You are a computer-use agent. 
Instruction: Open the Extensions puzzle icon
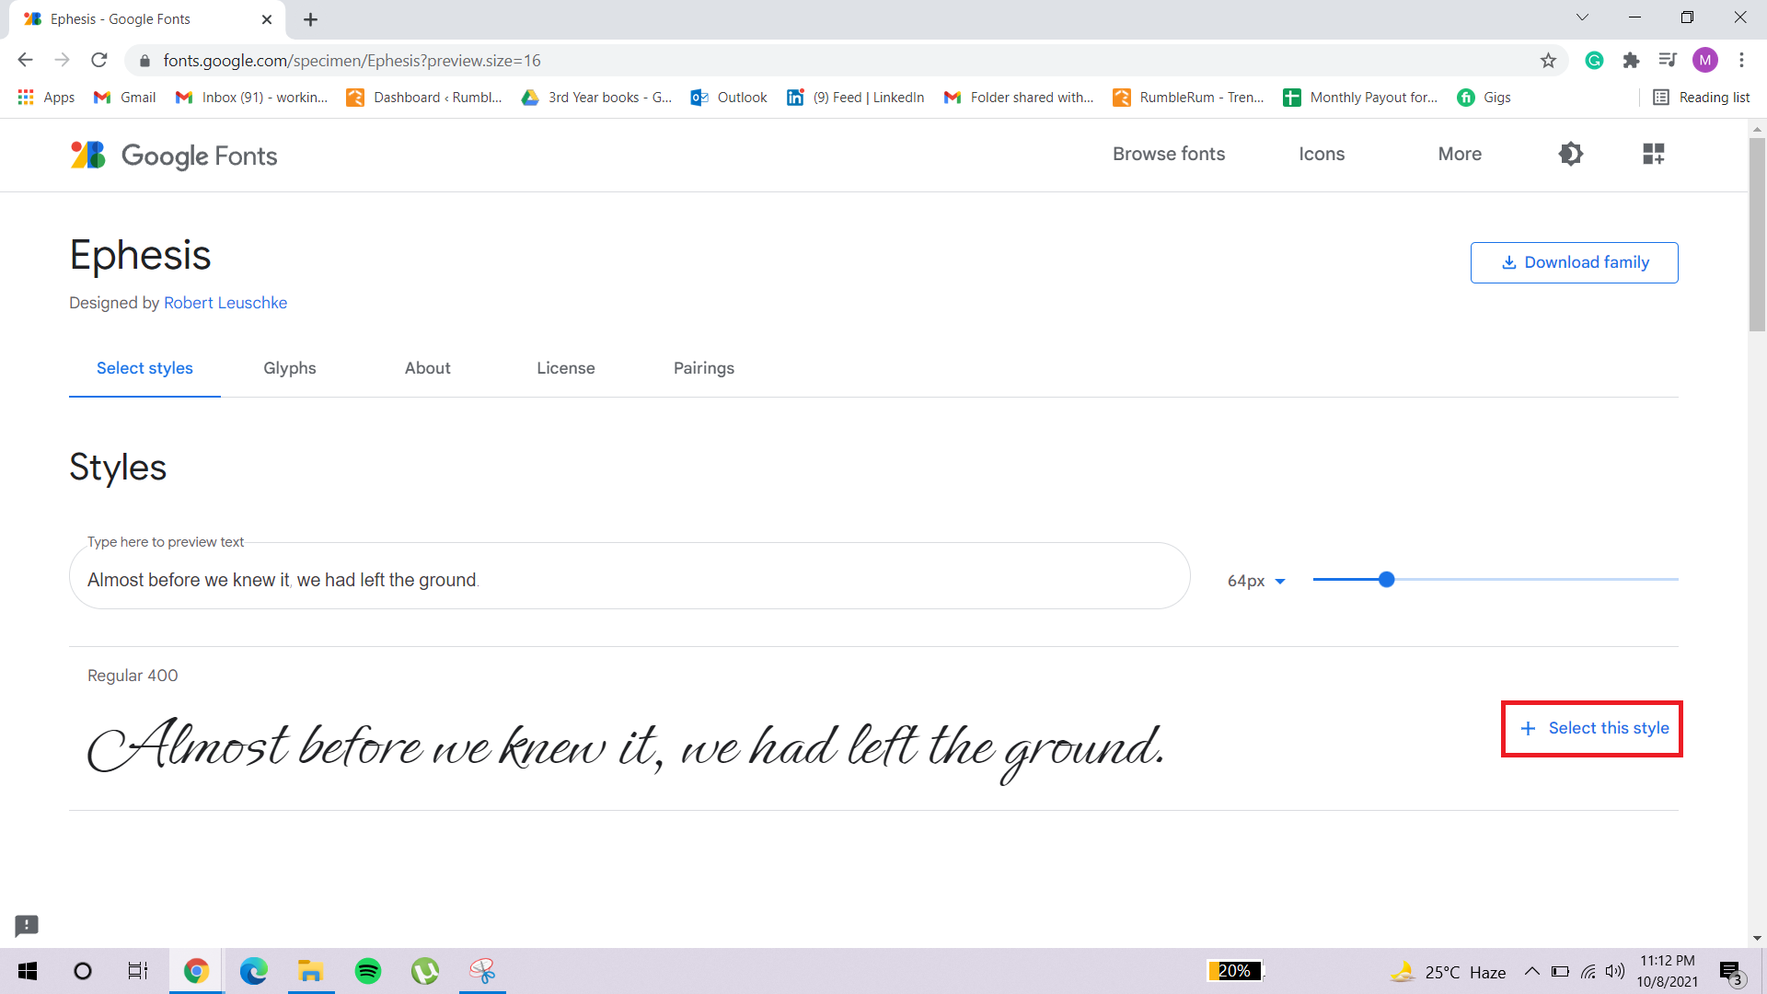(x=1631, y=60)
